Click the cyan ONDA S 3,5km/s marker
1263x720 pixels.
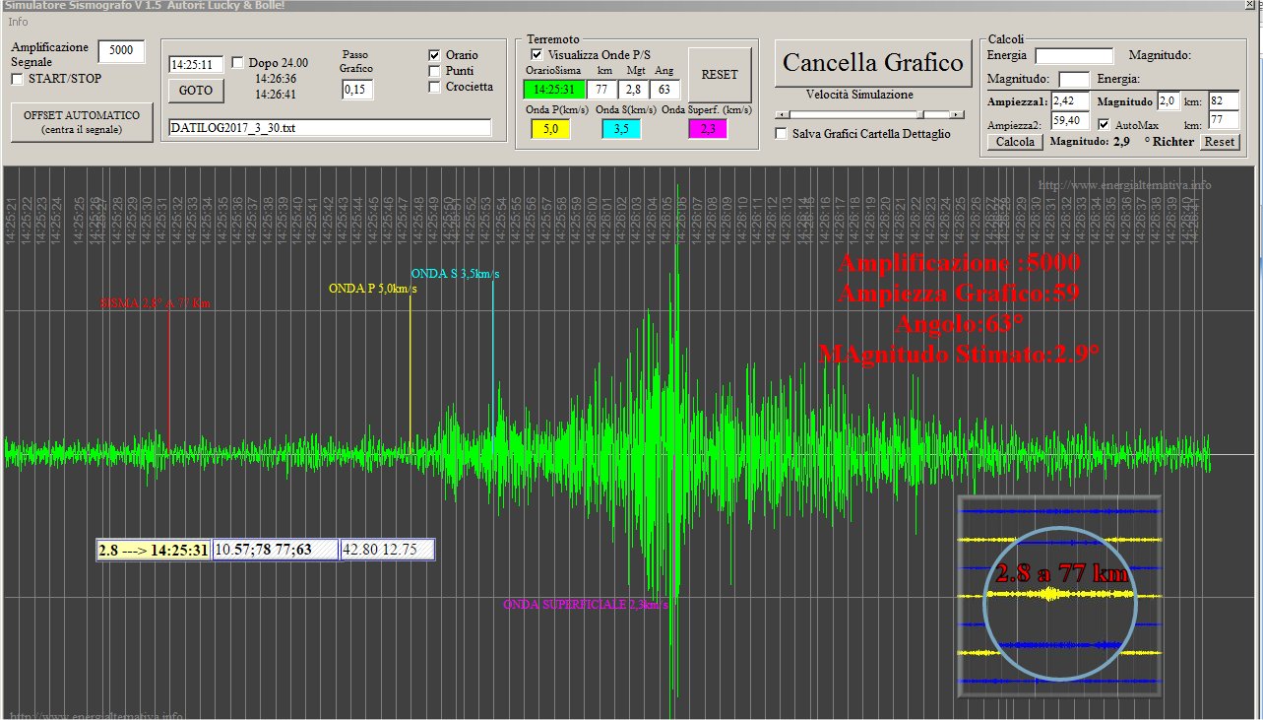455,274
